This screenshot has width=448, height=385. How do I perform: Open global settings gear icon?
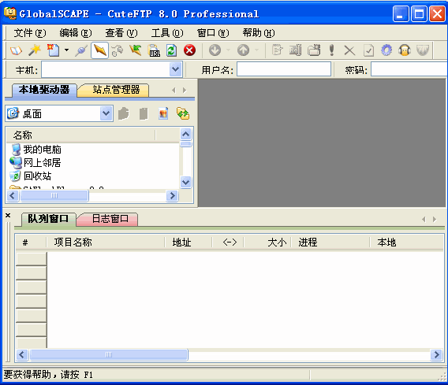tap(386, 50)
